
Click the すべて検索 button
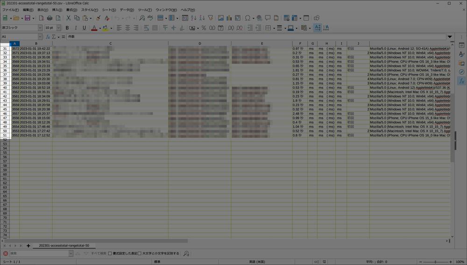(x=99, y=253)
